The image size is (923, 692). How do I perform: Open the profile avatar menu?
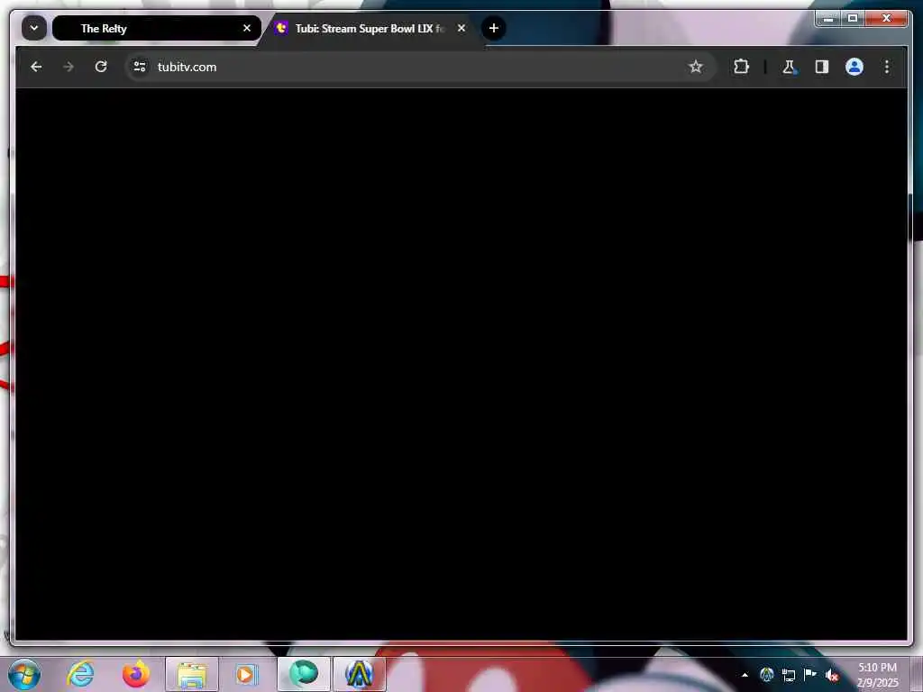coord(854,67)
